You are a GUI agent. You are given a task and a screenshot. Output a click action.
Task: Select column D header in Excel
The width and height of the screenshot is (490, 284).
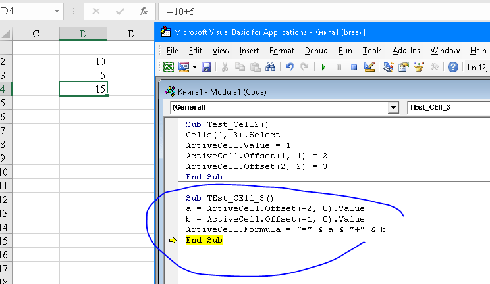coord(83,34)
